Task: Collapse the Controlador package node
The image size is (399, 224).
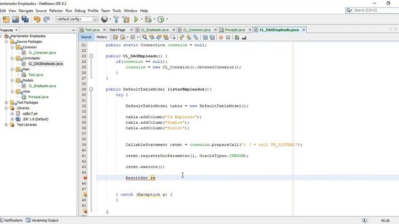Action: (12, 58)
